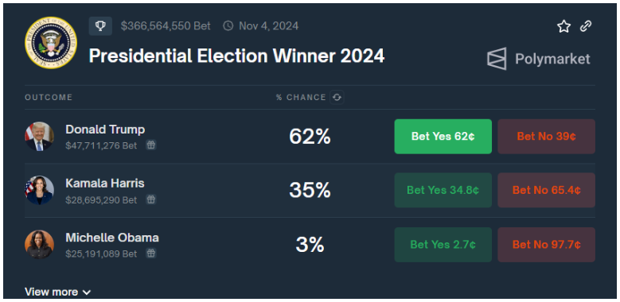Click gift icon under Kamala Harris

[150, 199]
